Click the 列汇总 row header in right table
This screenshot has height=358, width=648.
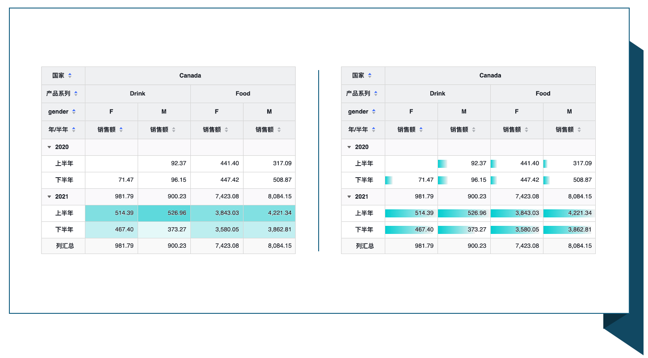click(365, 246)
